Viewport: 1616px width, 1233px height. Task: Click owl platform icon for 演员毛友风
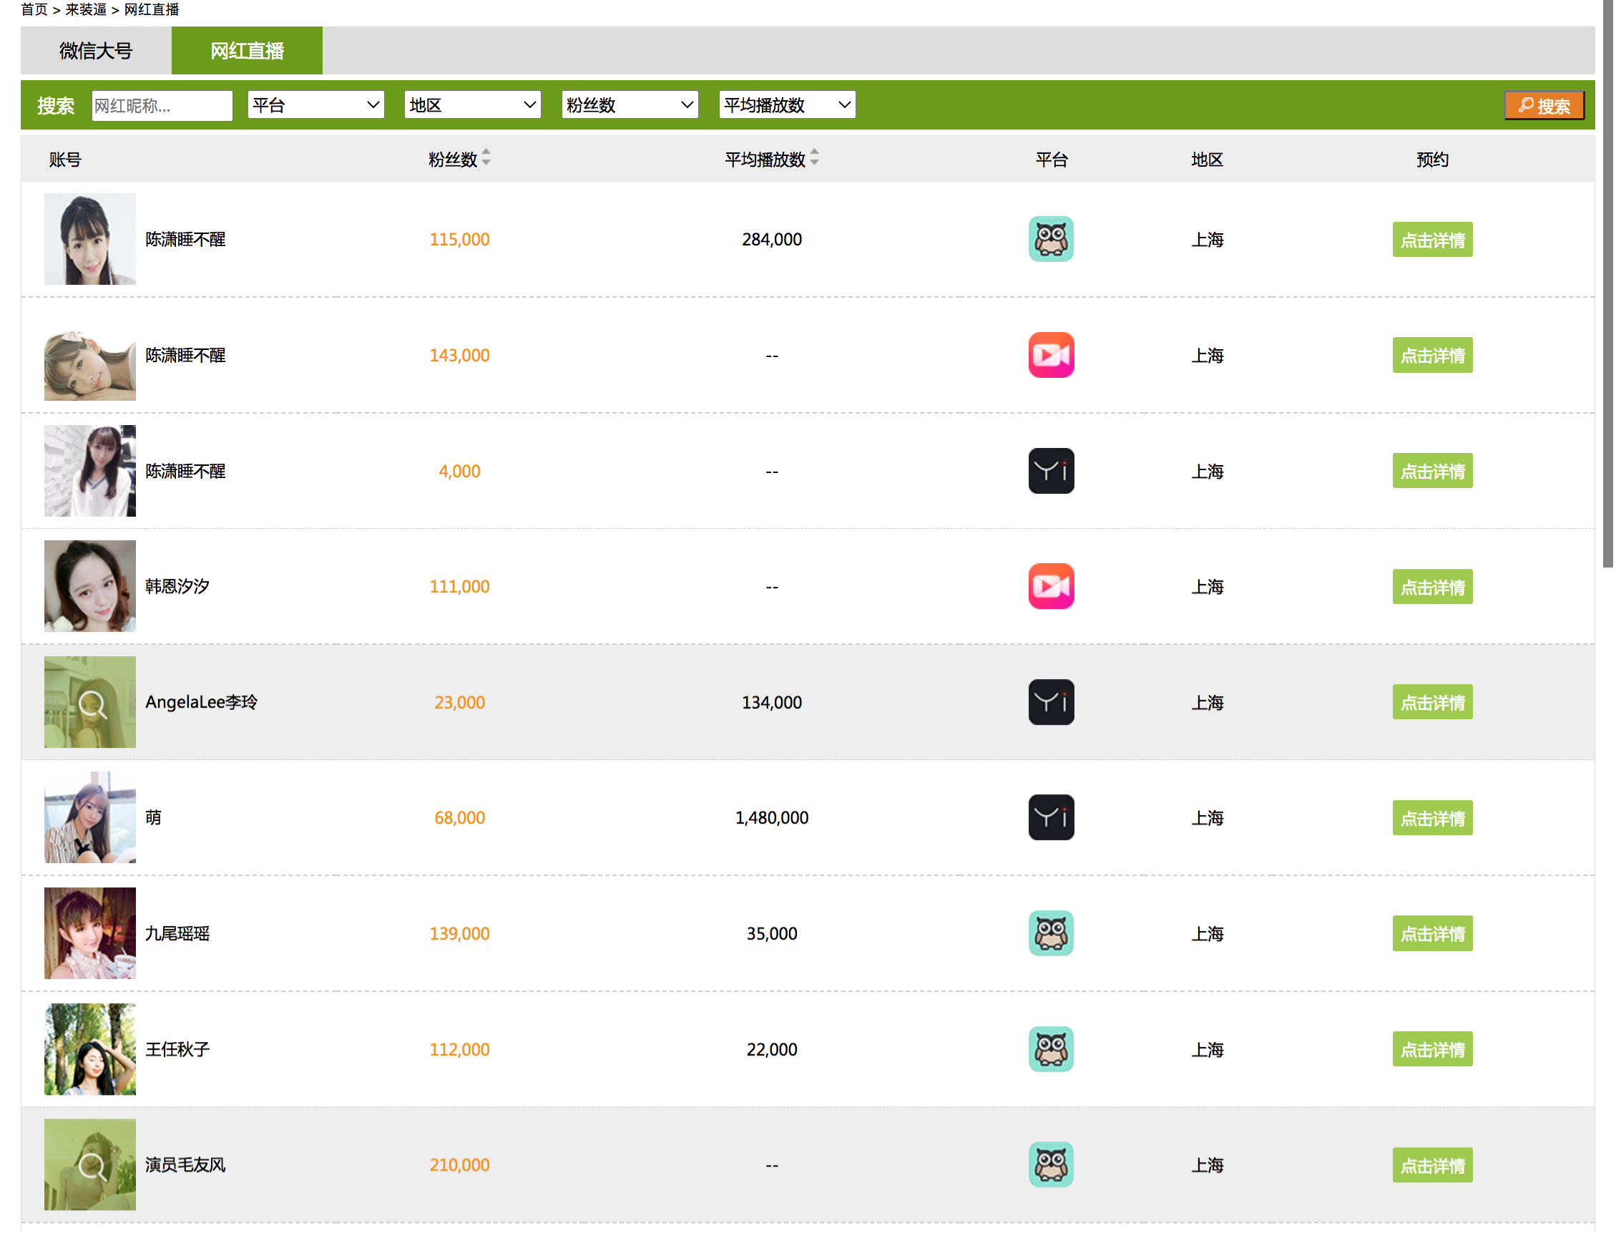[1050, 1165]
